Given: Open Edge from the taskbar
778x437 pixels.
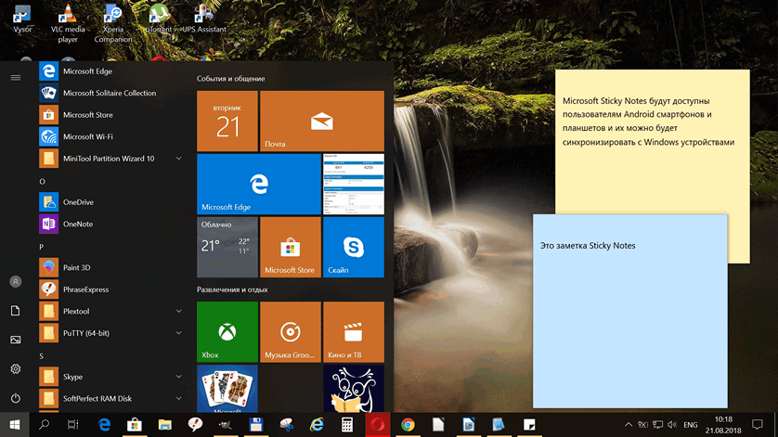Looking at the screenshot, I should click(x=104, y=425).
